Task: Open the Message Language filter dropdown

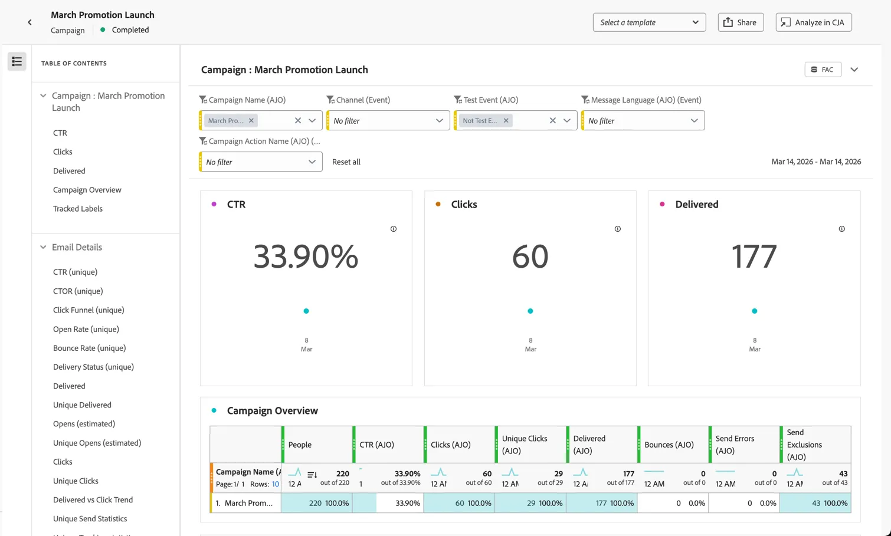Action: pos(643,120)
